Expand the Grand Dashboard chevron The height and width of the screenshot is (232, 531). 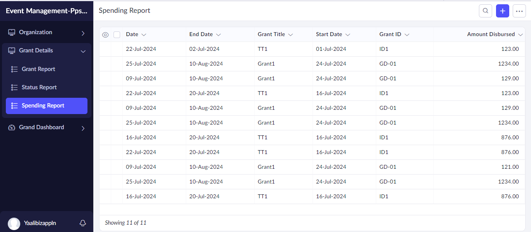coord(83,128)
